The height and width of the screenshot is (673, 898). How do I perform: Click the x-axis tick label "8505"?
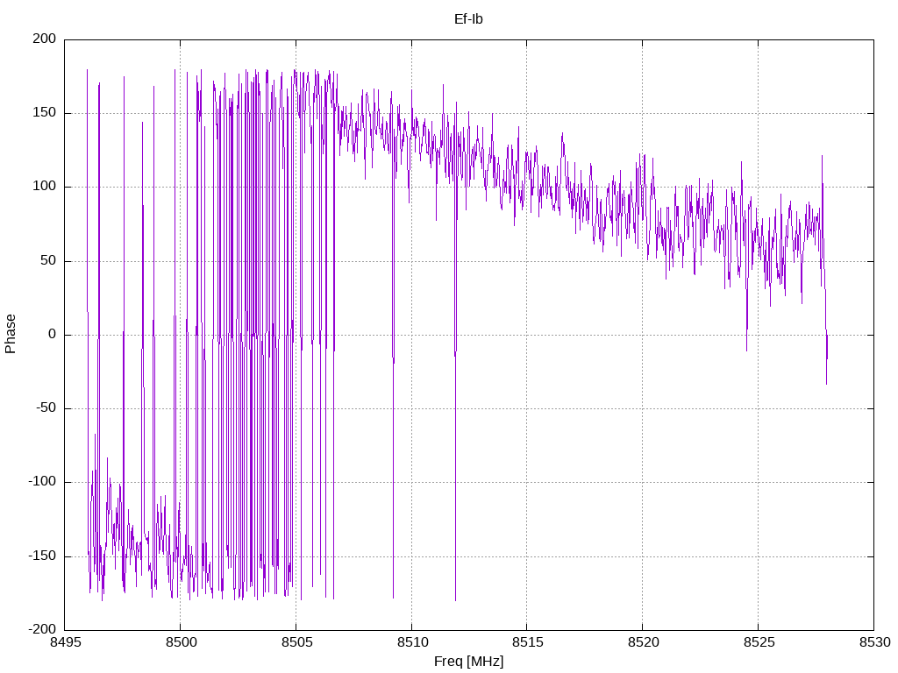(x=296, y=642)
